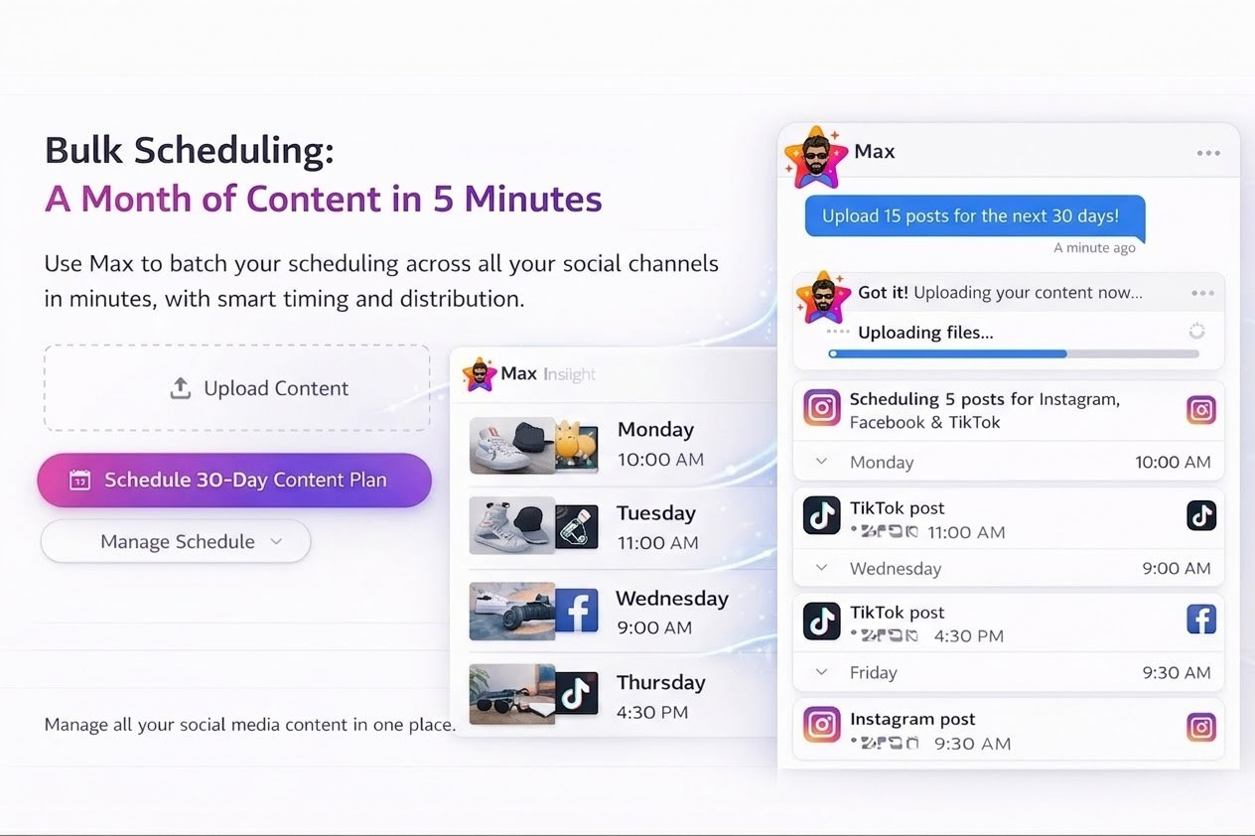
Task: Click the Max star avatar in chat header
Action: (815, 157)
